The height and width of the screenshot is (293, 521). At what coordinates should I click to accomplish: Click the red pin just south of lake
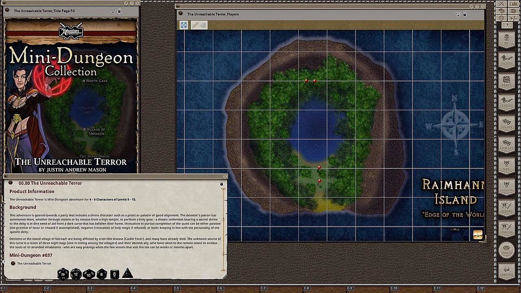coord(319,168)
